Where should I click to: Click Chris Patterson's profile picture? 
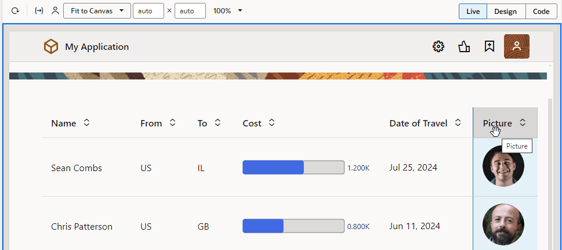coord(503,225)
